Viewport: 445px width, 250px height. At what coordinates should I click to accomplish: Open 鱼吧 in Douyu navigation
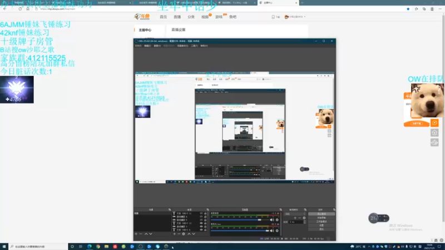click(233, 17)
